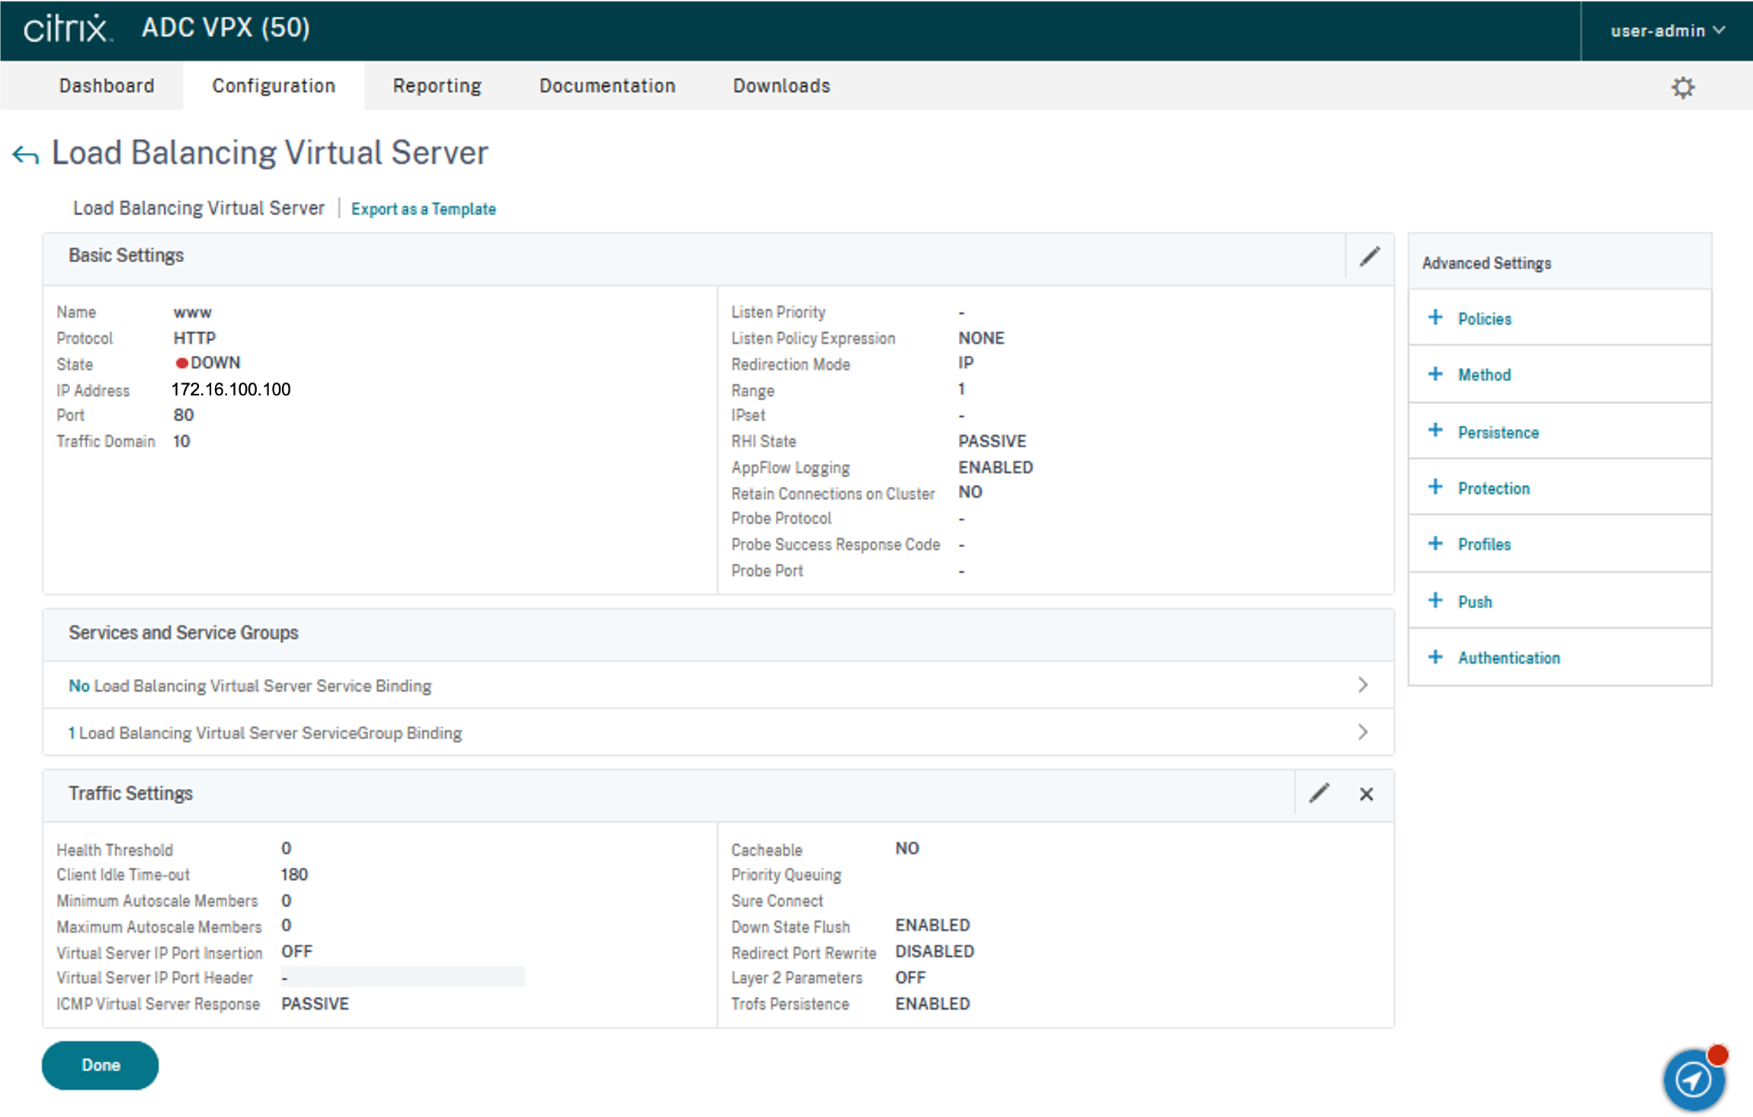Screen dimensions: 1753x1117
Task: Click the Virtual Server IP Port Header field
Action: pos(402,978)
